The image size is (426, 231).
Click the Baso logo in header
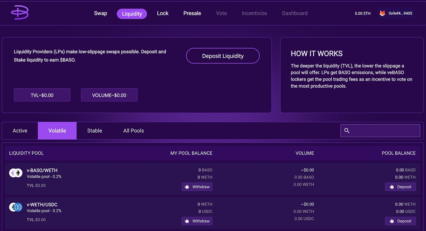20,13
